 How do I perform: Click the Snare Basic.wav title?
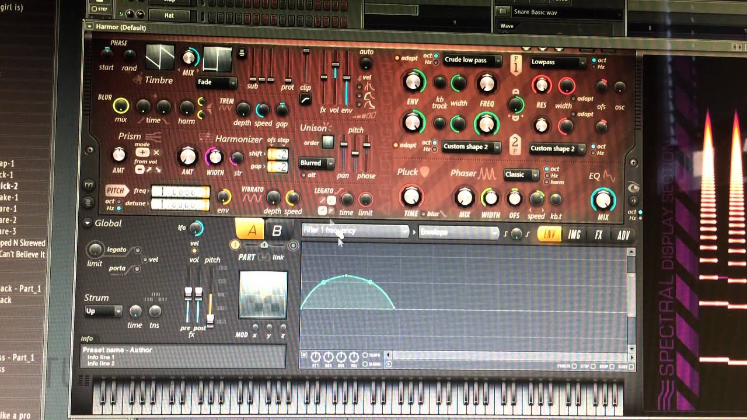(535, 12)
